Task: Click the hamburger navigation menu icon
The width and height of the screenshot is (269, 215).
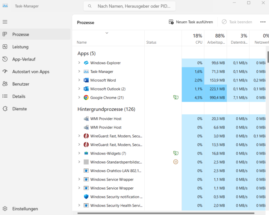Action: pyautogui.click(x=5, y=22)
